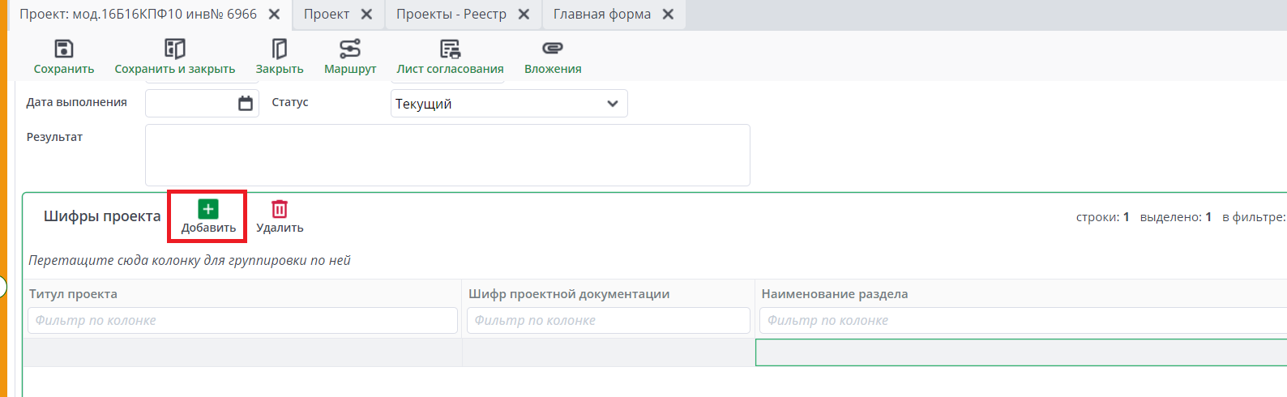Click filter field under Наименование раздела
Image resolution: width=1287 pixels, height=397 pixels.
coord(1021,321)
